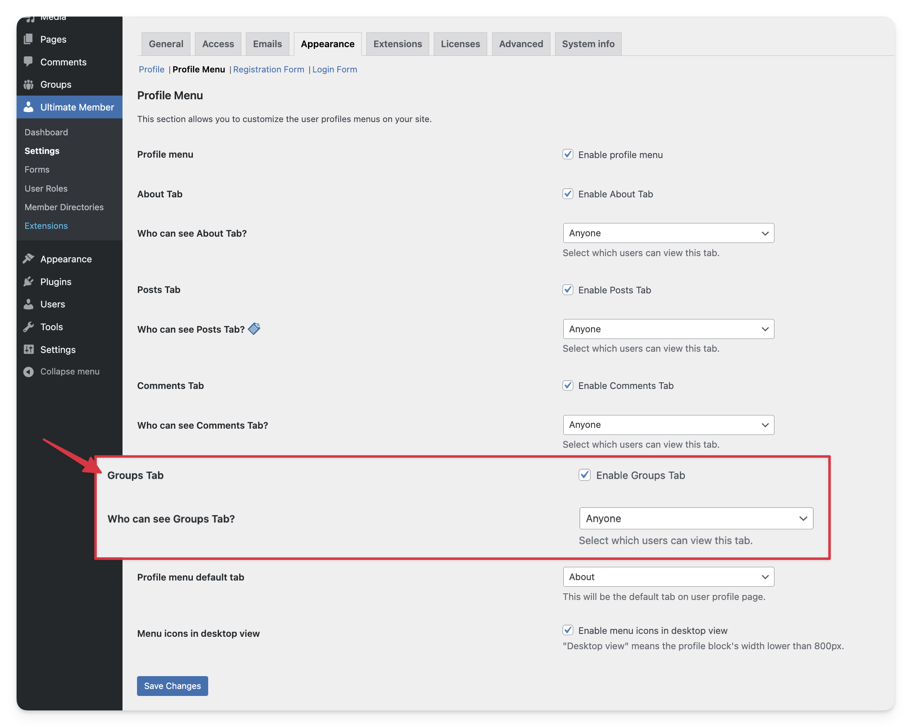This screenshot has height=727, width=911.
Task: Toggle Enable Comments Tab checkbox
Action: [x=567, y=386]
